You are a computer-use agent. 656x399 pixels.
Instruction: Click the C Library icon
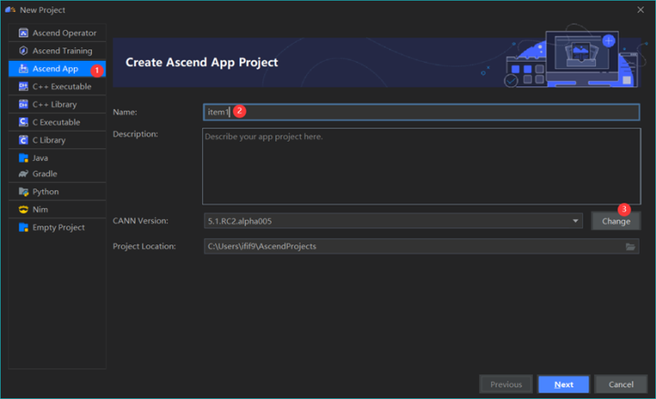coord(24,140)
